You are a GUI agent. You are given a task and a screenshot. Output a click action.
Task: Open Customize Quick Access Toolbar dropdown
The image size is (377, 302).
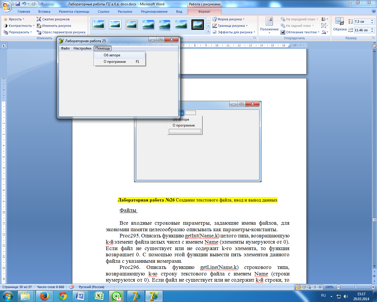[42, 4]
